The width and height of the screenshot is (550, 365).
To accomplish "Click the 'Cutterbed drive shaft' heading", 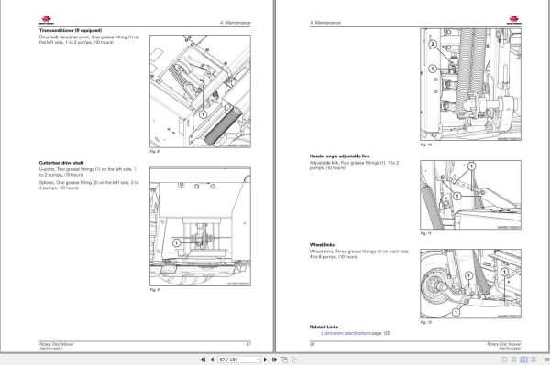I will point(61,163).
